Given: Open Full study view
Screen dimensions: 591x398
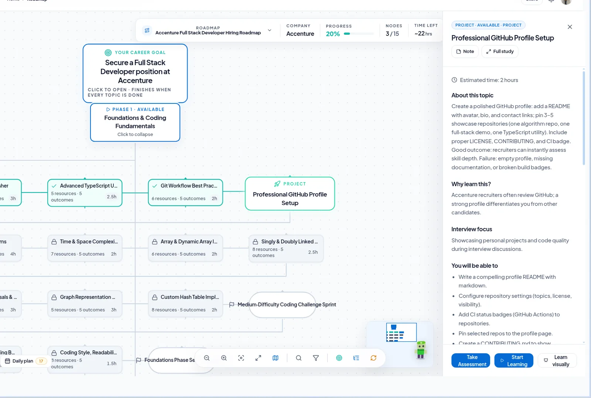Looking at the screenshot, I should point(500,51).
